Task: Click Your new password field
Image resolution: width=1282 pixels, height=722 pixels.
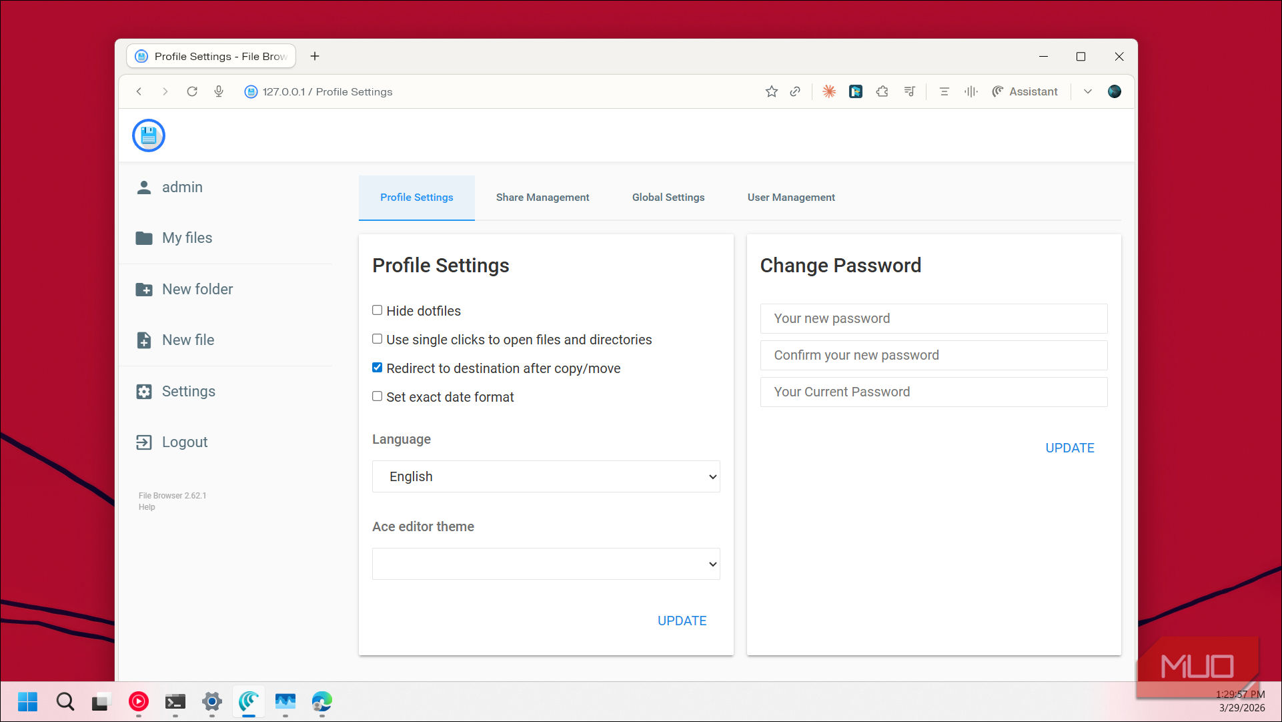Action: click(x=934, y=318)
